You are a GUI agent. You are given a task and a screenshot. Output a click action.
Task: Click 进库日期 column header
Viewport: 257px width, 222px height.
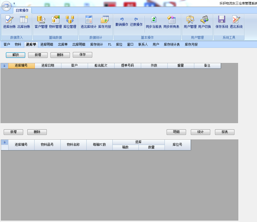coord(48,66)
